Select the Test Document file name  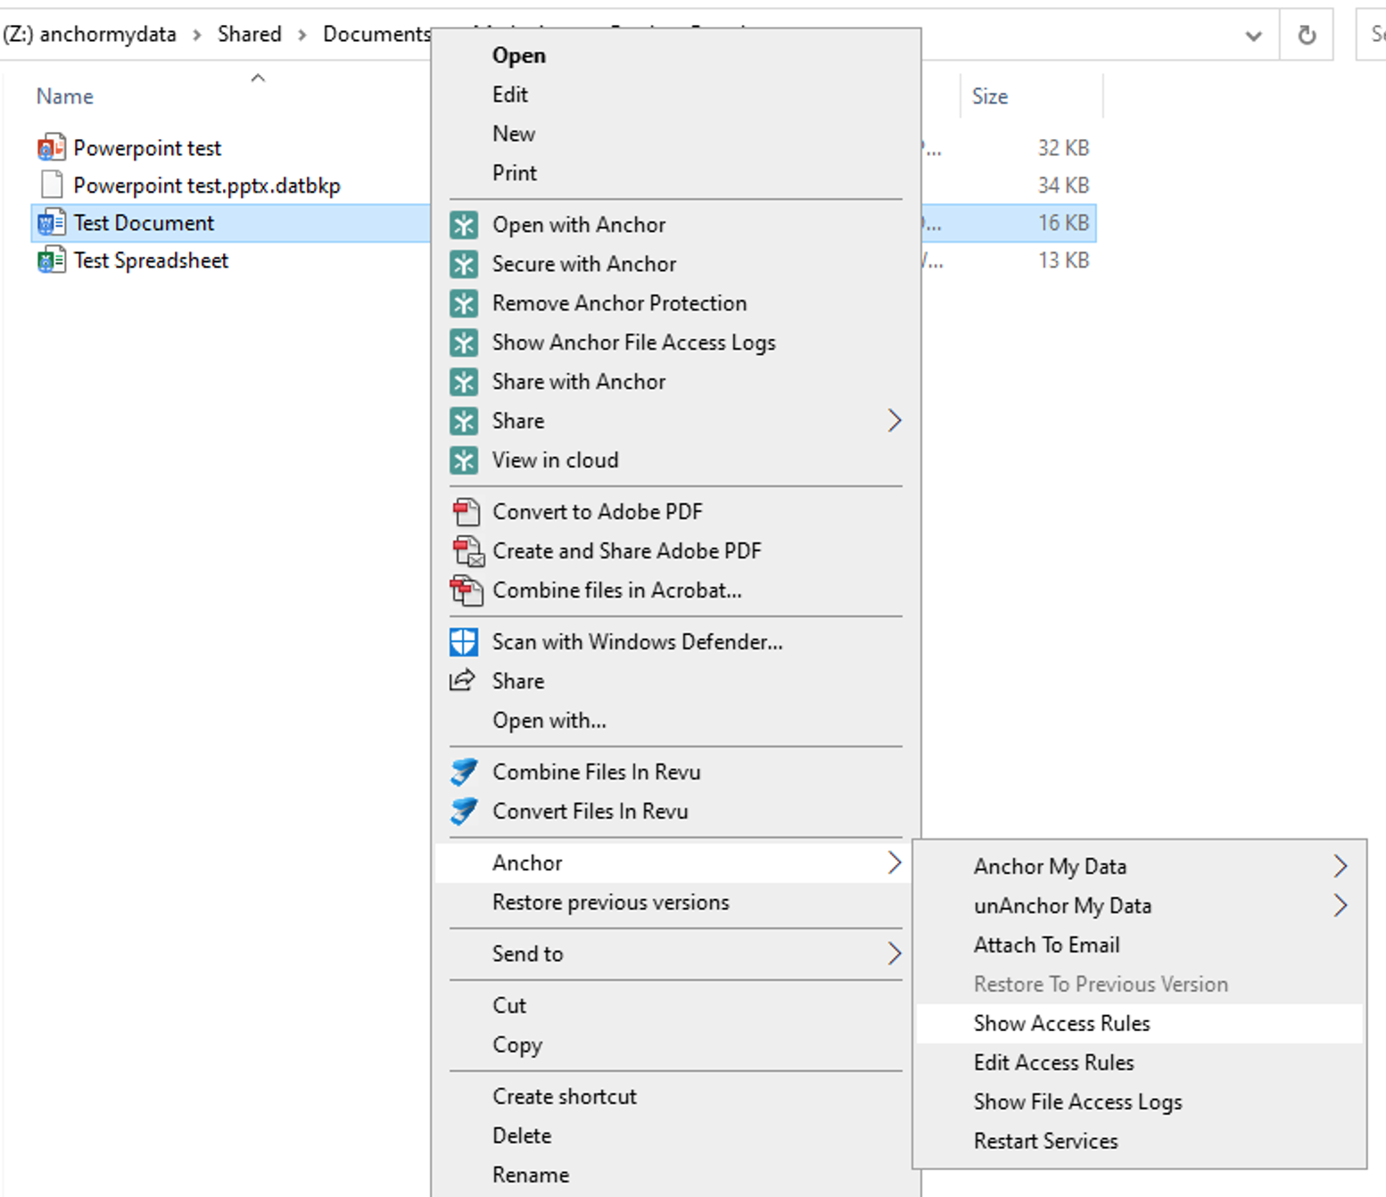click(x=144, y=223)
